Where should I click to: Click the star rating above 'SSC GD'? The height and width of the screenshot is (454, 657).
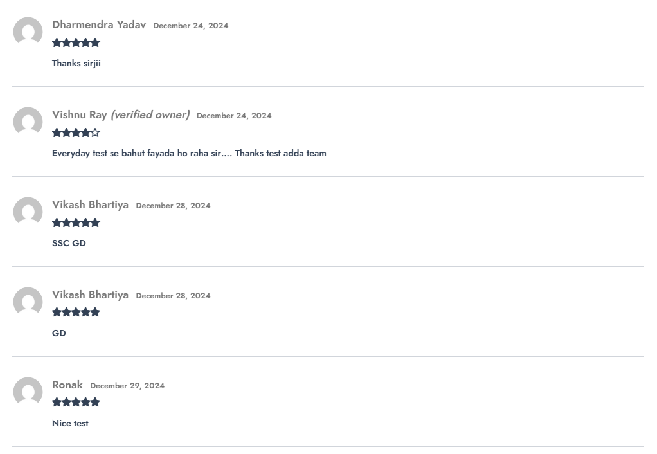tap(76, 223)
